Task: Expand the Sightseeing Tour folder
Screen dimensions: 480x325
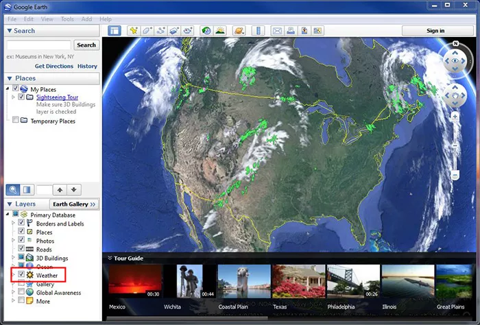Action: pos(13,97)
